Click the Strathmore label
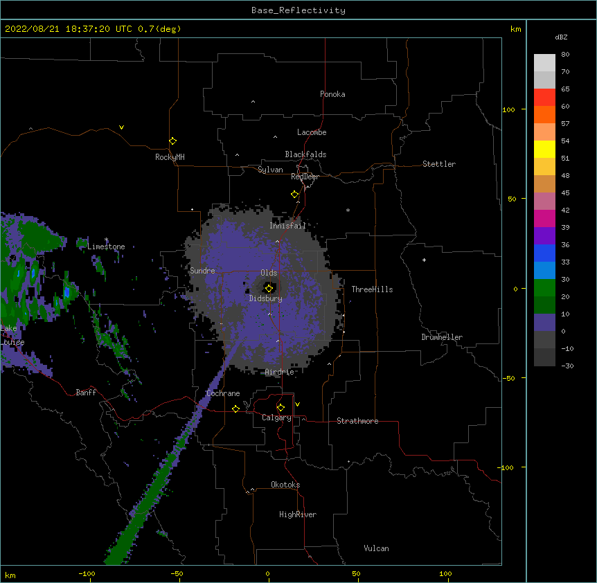The height and width of the screenshot is (583, 597). click(x=357, y=421)
